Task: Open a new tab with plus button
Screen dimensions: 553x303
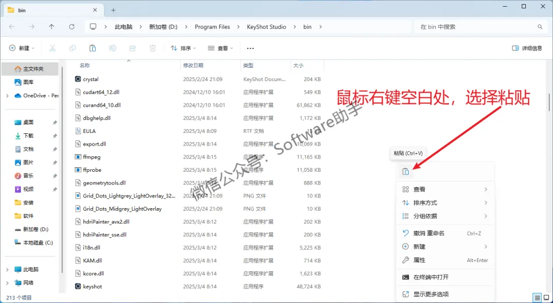Action: pyautogui.click(x=113, y=10)
